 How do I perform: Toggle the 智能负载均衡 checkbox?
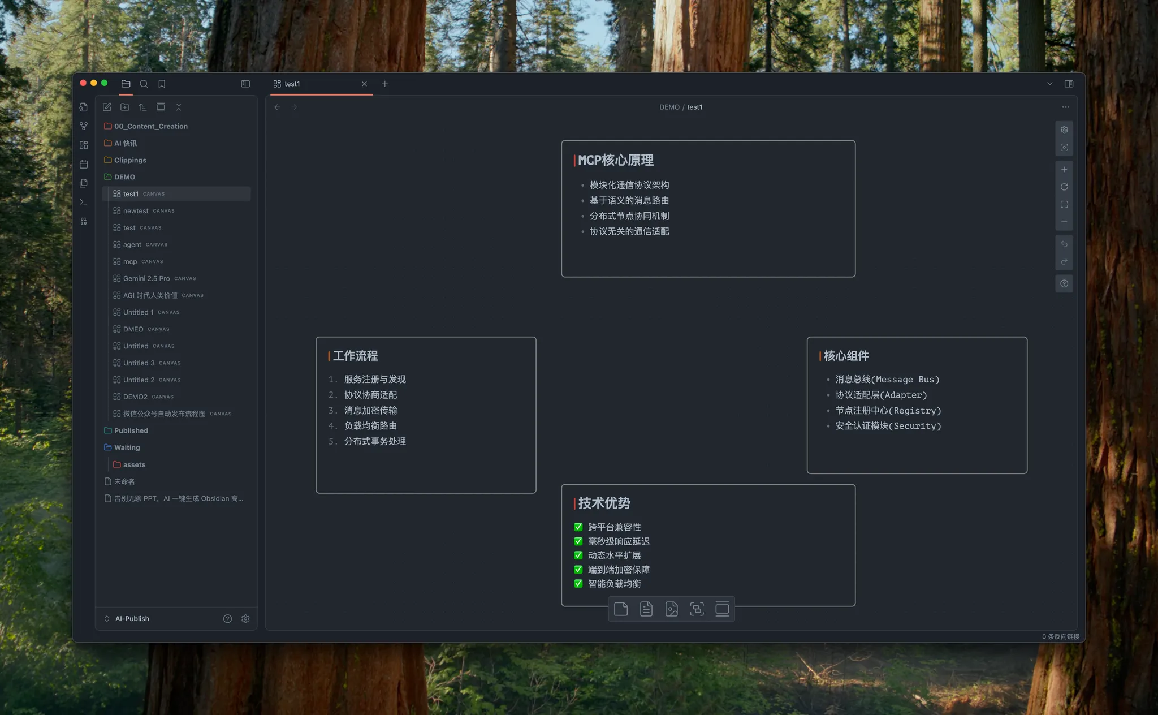(578, 583)
